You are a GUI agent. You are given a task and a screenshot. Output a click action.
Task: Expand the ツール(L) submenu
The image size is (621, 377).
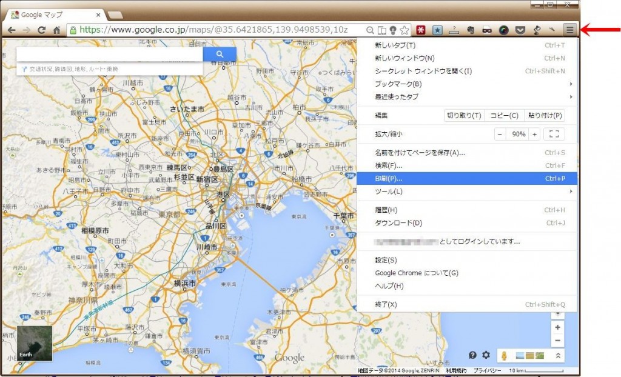(x=467, y=192)
